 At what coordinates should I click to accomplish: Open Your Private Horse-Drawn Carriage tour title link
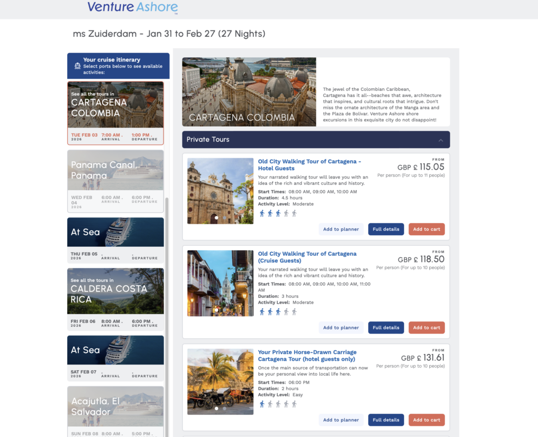point(307,356)
